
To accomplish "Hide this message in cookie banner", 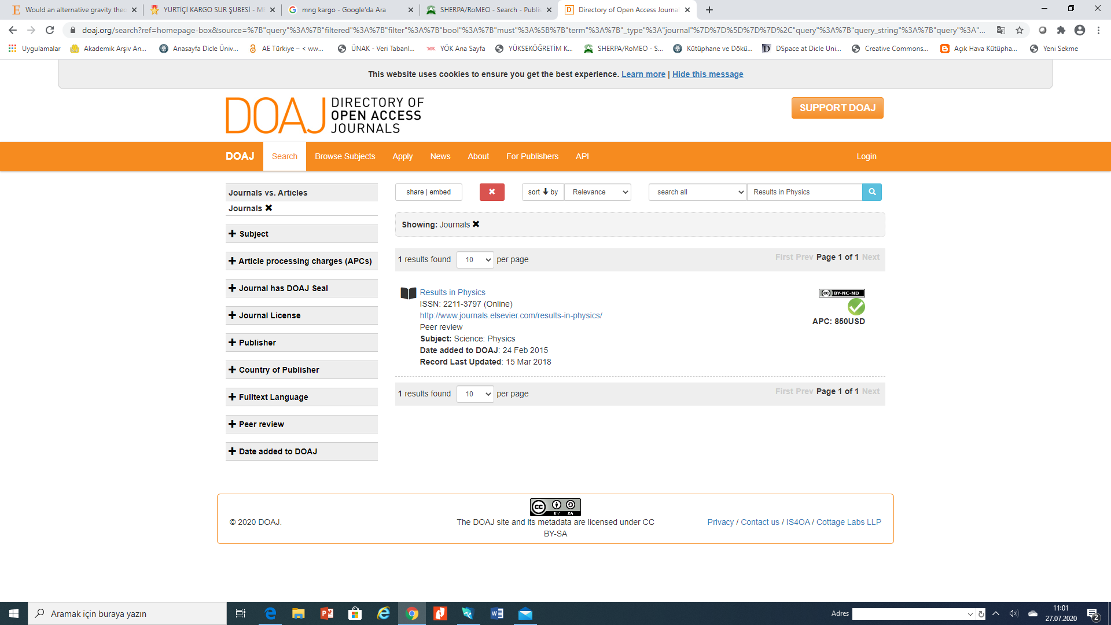I will (708, 74).
